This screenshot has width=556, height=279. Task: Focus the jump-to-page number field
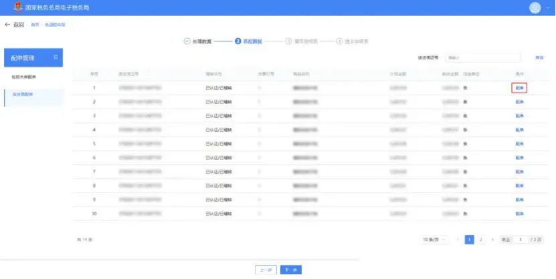click(x=520, y=240)
